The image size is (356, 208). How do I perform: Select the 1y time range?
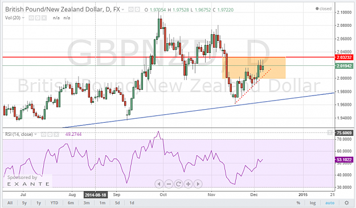point(39,203)
